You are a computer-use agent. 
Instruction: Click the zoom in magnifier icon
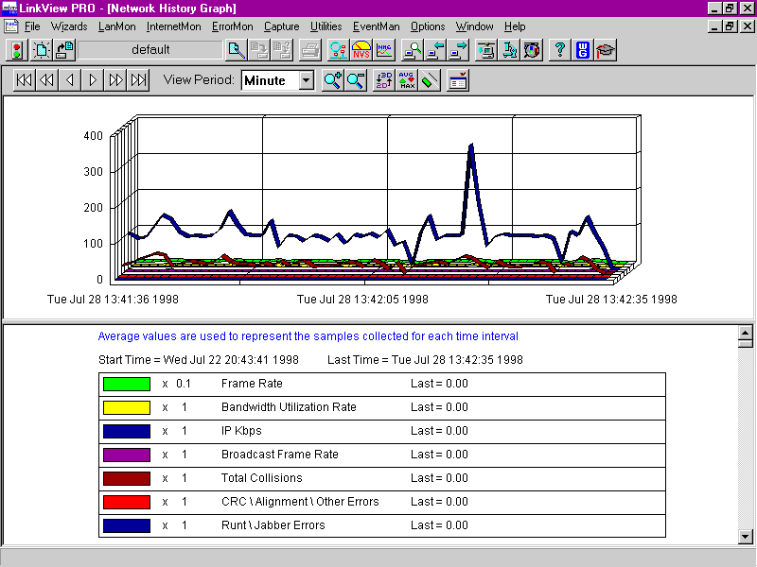coord(332,80)
